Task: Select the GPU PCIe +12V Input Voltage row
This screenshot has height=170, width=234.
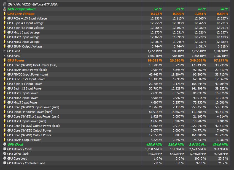Action: click(116, 18)
